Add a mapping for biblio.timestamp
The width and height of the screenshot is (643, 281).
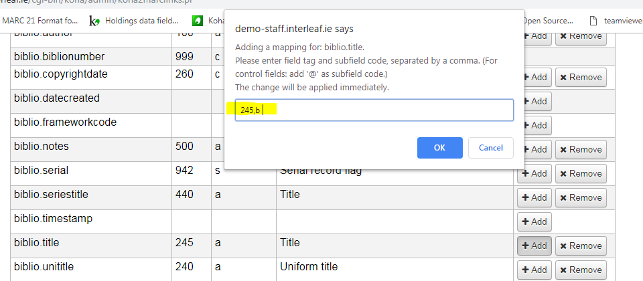534,221
